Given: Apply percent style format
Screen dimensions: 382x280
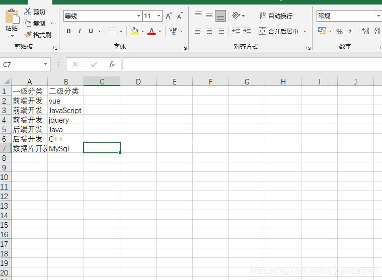Looking at the screenshot, I should 339,31.
